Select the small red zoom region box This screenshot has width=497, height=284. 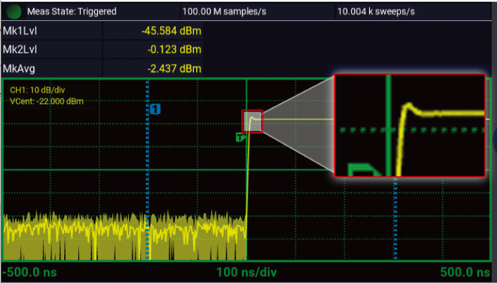252,120
